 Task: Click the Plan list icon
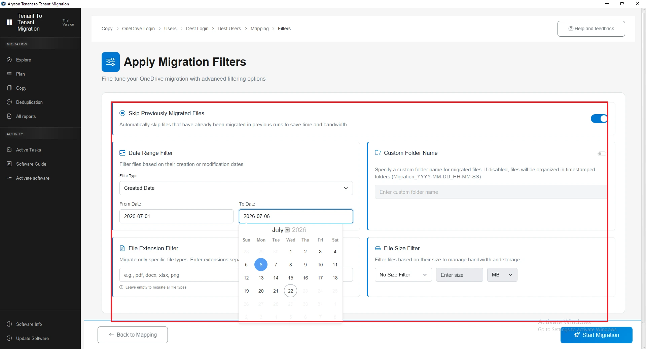coord(9,74)
